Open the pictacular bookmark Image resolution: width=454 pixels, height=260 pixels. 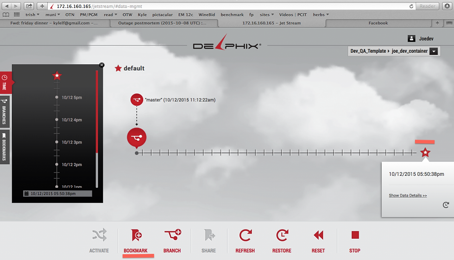click(163, 15)
